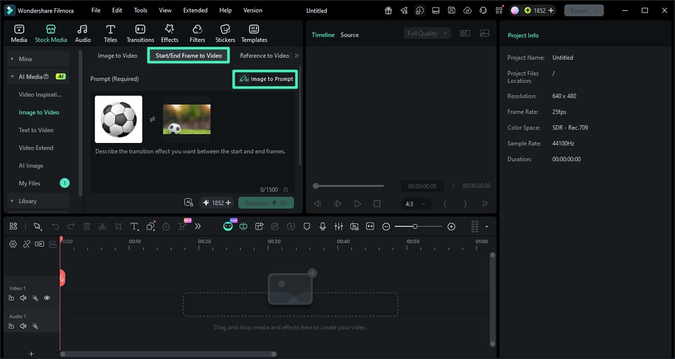675x359 pixels.
Task: Open the 4:3 aspect ratio dropdown
Action: [416, 204]
